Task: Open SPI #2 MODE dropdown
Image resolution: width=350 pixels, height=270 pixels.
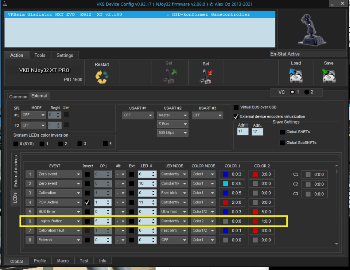Action: [x=34, y=125]
